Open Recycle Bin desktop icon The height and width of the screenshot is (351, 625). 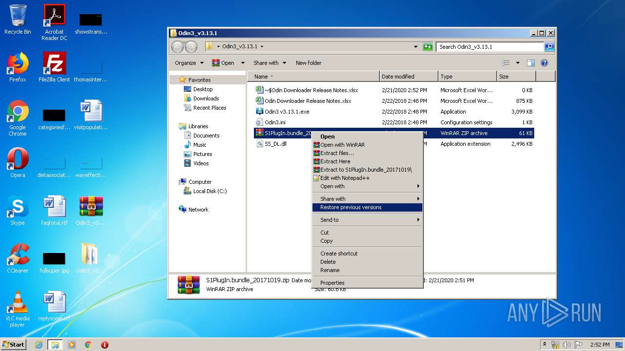(x=18, y=19)
